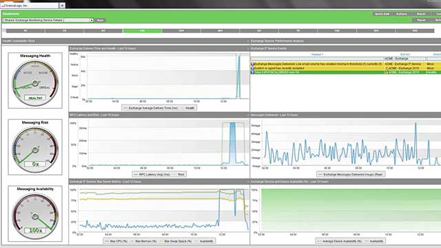Close the ScienceLogic browser tab
Screen dimensions: 441x248
[62, 6]
